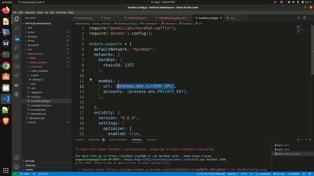
Task: Open the Brave browser from the dock
Action: point(6,121)
